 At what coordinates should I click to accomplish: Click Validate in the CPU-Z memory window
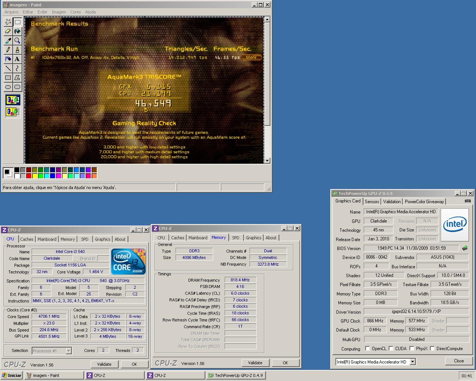click(255, 363)
